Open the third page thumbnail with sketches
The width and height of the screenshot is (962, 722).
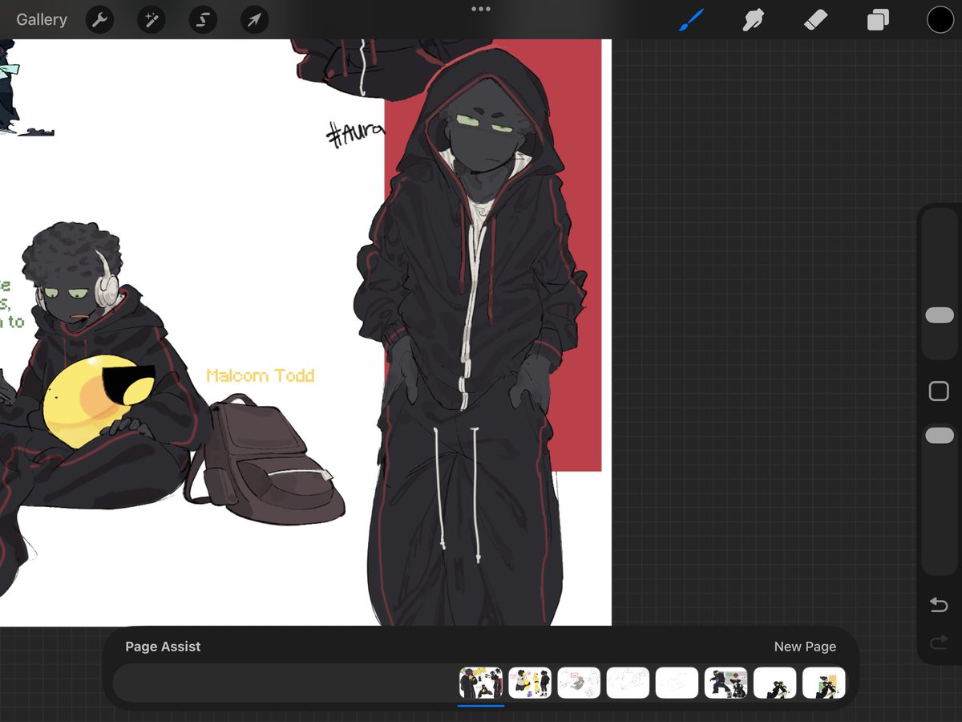pos(579,683)
